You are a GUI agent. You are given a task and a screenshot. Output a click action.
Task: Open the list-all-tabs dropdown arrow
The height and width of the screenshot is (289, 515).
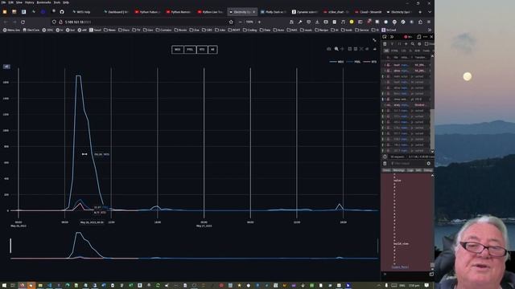click(x=429, y=12)
